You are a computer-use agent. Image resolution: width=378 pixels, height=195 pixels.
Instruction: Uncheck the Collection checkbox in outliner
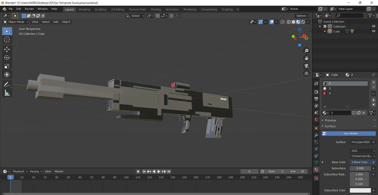pos(325,26)
